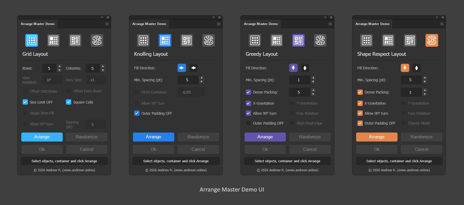Toggle Dense Packing in Shape Respect panel
464x205 pixels.
point(360,92)
